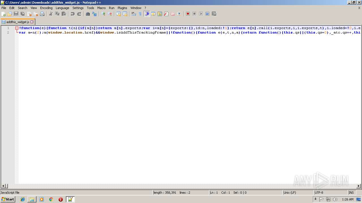
Task: Open the Run menu
Action: pos(112,8)
